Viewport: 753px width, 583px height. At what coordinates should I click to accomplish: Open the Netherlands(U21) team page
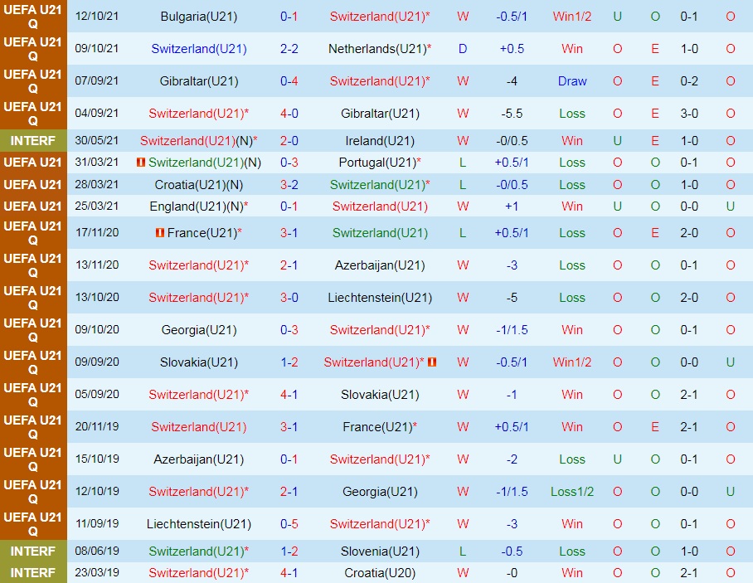tap(379, 49)
